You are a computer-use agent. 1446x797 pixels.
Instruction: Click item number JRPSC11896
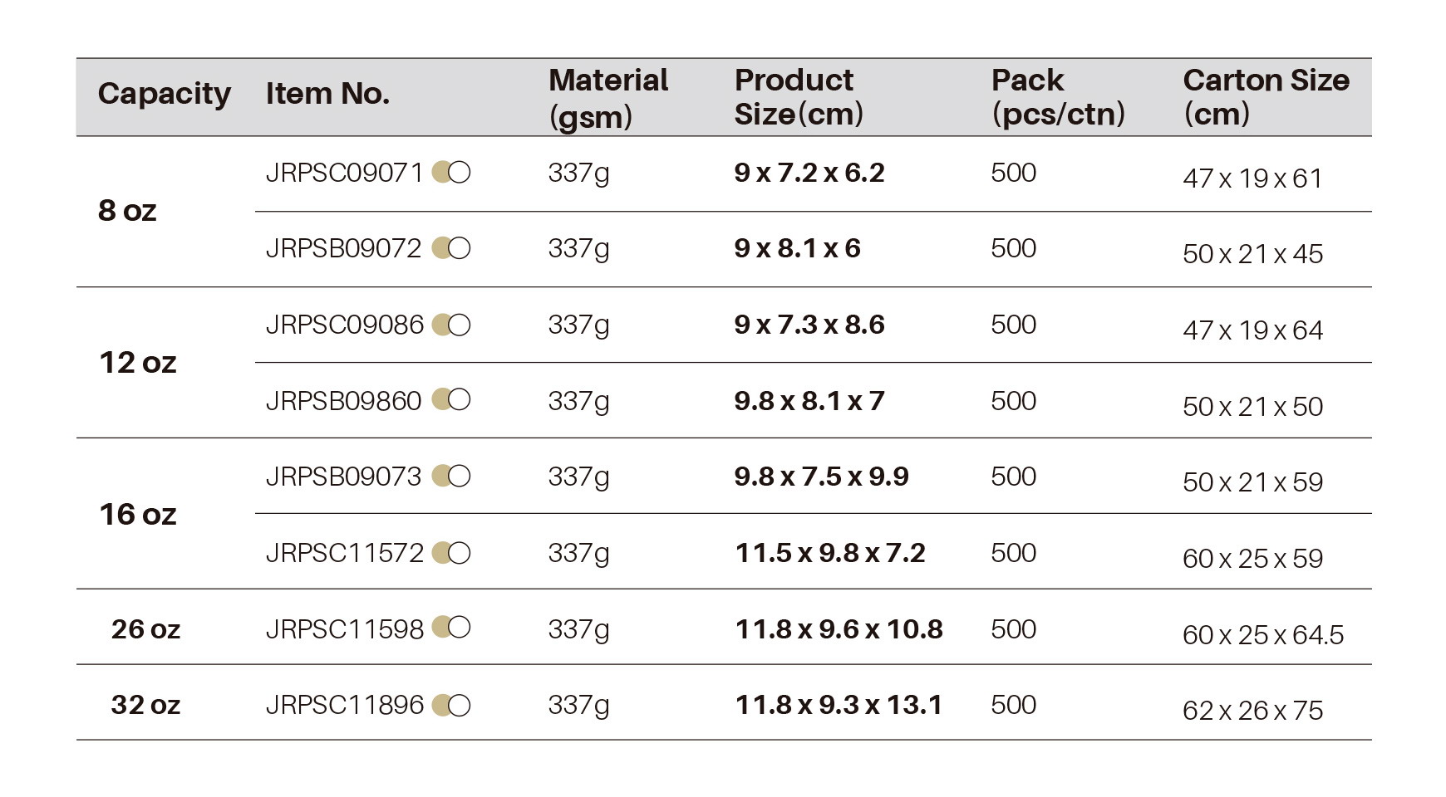tap(344, 705)
